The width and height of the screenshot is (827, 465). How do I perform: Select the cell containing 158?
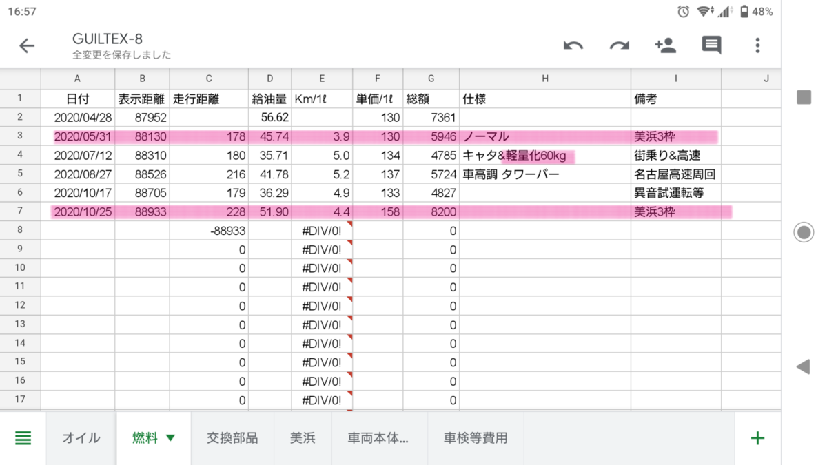pos(378,212)
